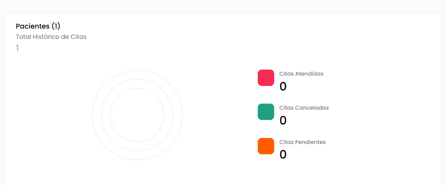Viewport: 446px width, 185px height.
Task: Select the middle ring of the donut chart
Action: point(137,79)
